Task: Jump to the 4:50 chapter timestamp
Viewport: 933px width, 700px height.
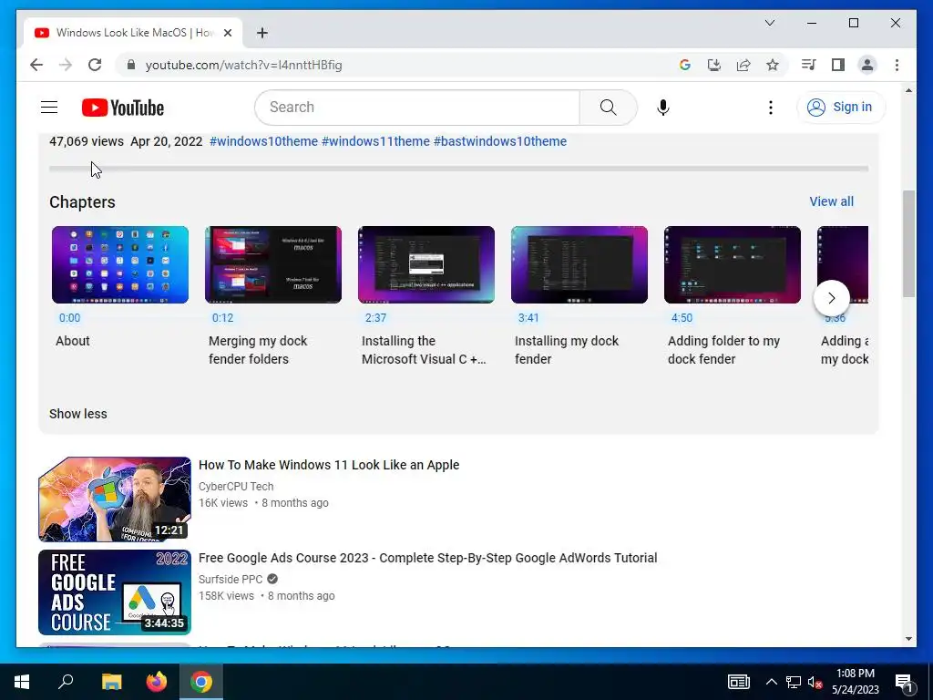Action: click(x=682, y=317)
